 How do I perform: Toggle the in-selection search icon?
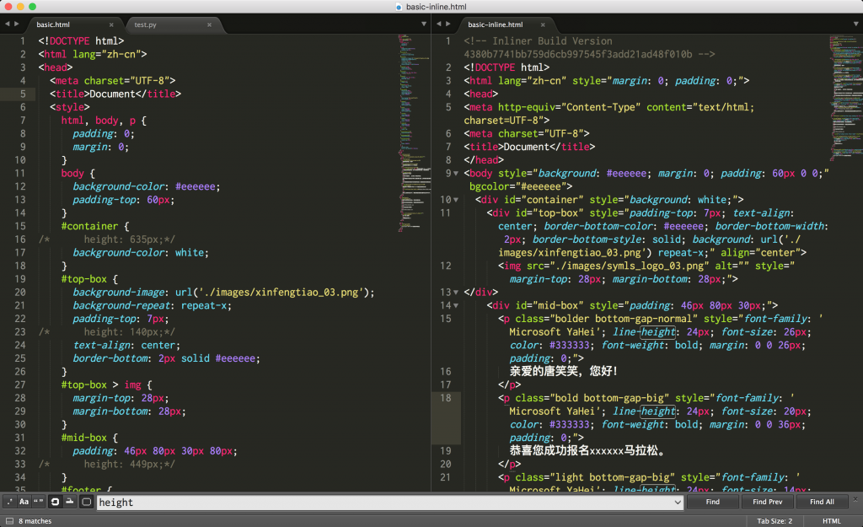click(70, 502)
